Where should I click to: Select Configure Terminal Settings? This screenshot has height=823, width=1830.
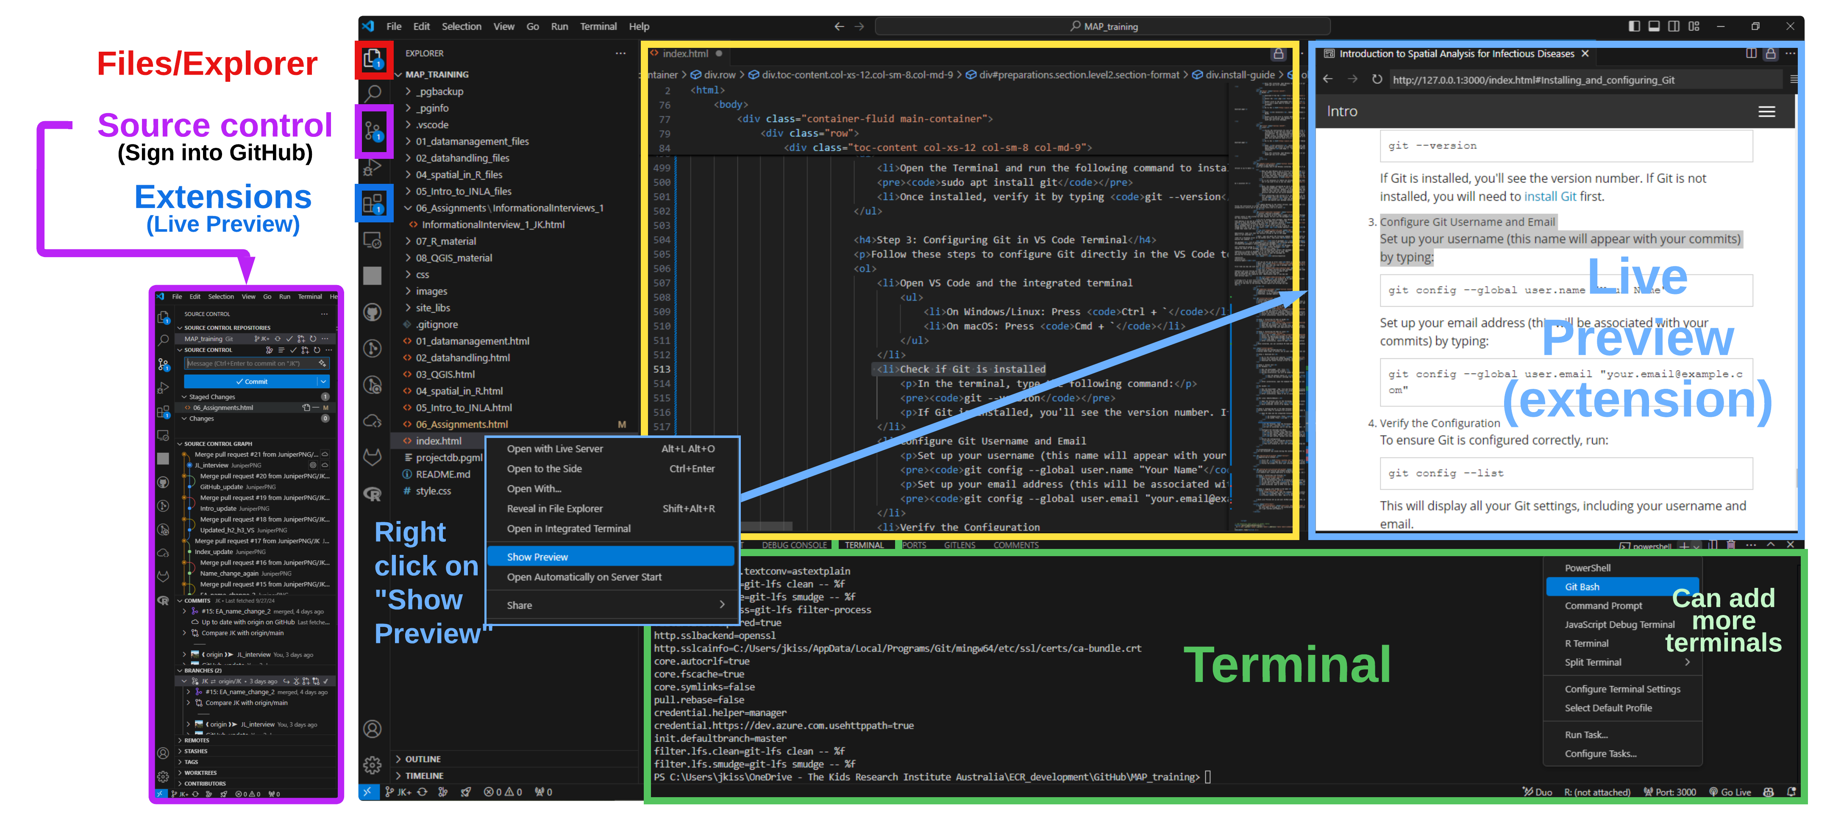pyautogui.click(x=1623, y=689)
